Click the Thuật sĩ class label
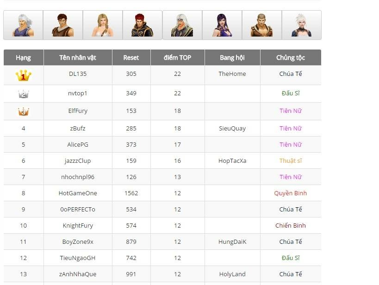 coord(291,161)
